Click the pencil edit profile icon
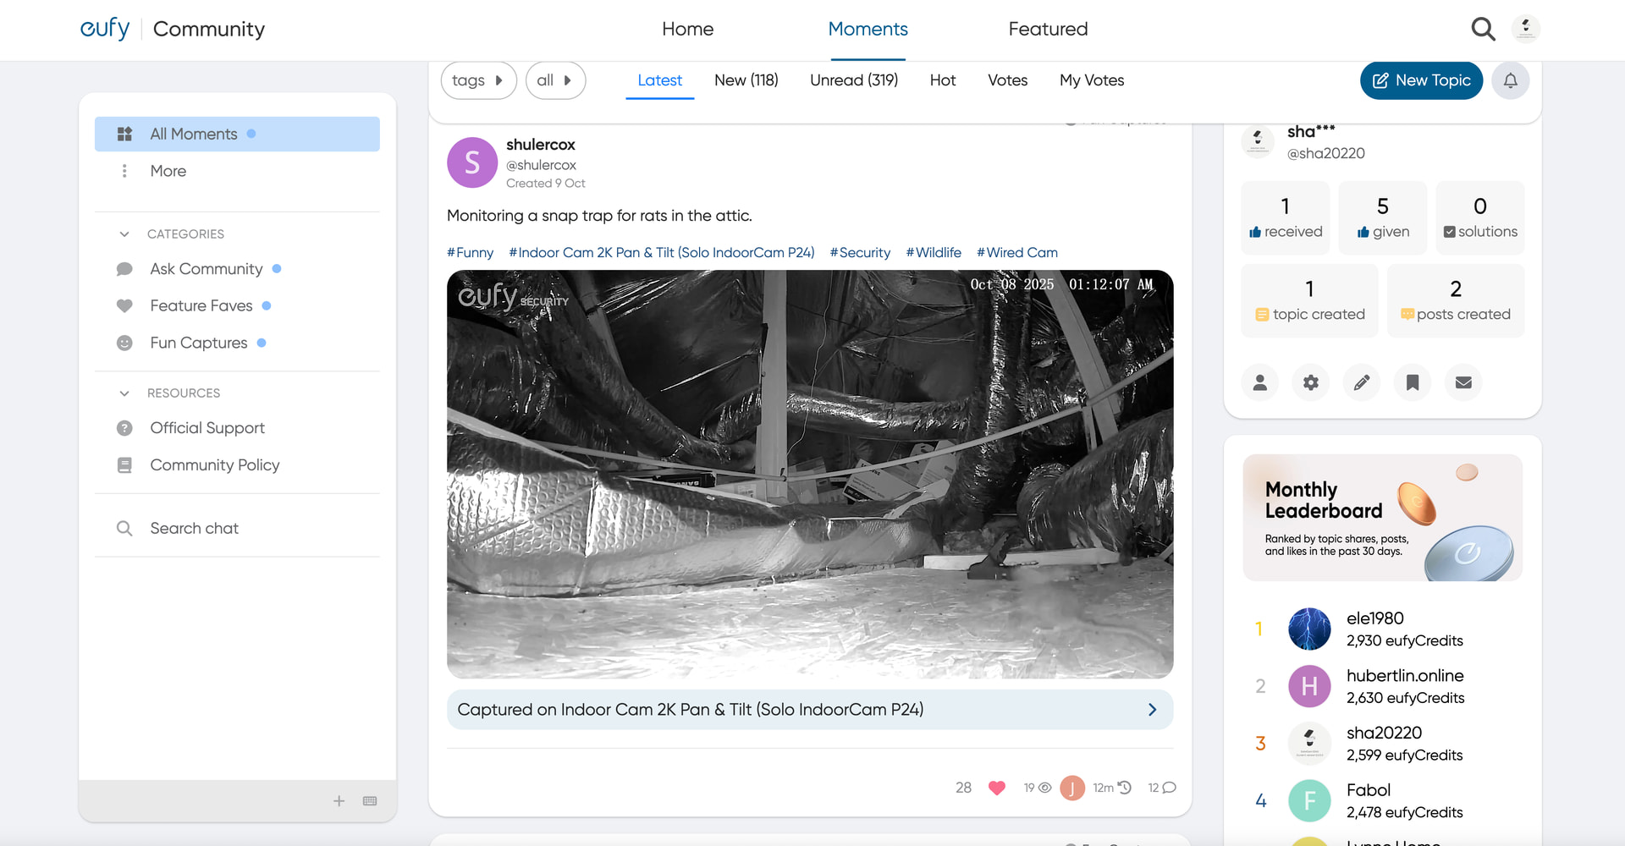This screenshot has width=1625, height=846. click(1362, 382)
